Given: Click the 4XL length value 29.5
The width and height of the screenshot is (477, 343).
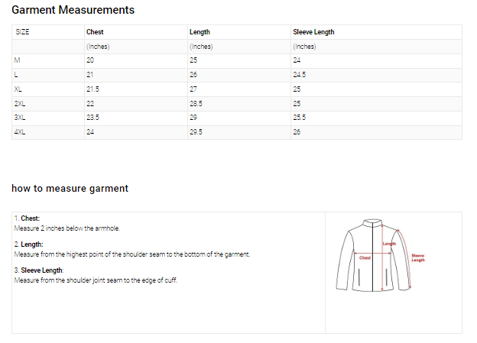Looking at the screenshot, I should tap(196, 132).
